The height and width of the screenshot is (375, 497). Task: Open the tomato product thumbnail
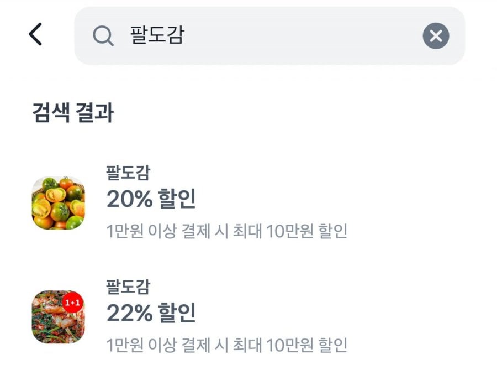tap(58, 203)
